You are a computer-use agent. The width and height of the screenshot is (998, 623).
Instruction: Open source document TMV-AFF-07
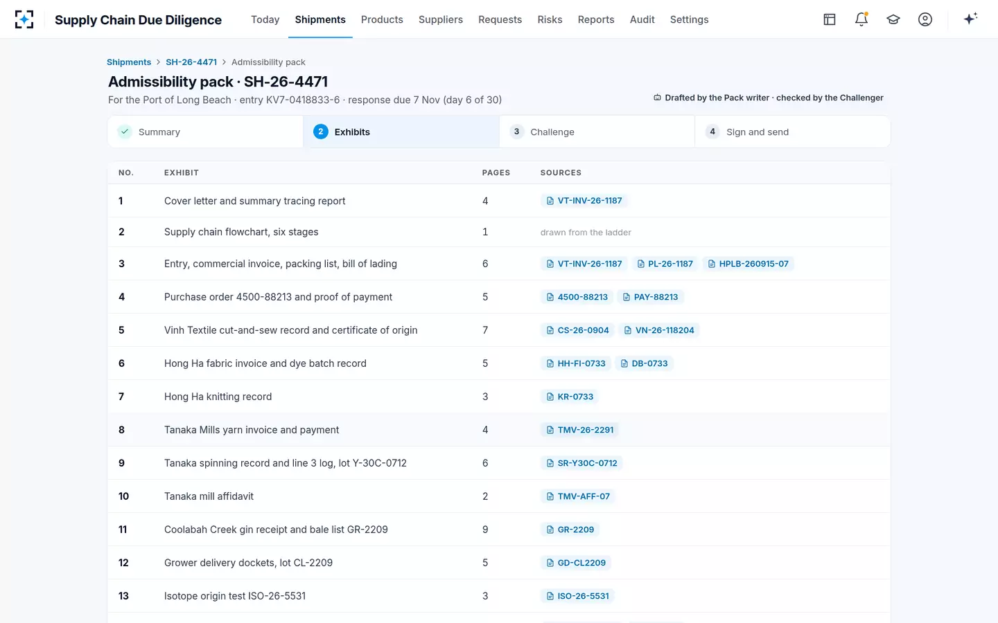click(x=578, y=496)
